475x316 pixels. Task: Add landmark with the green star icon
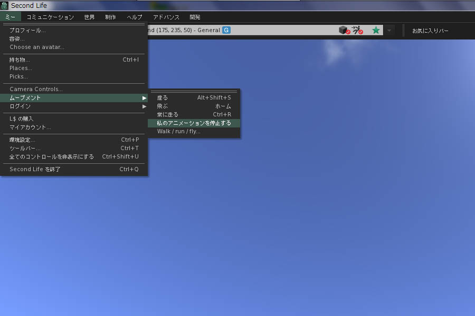[376, 30]
